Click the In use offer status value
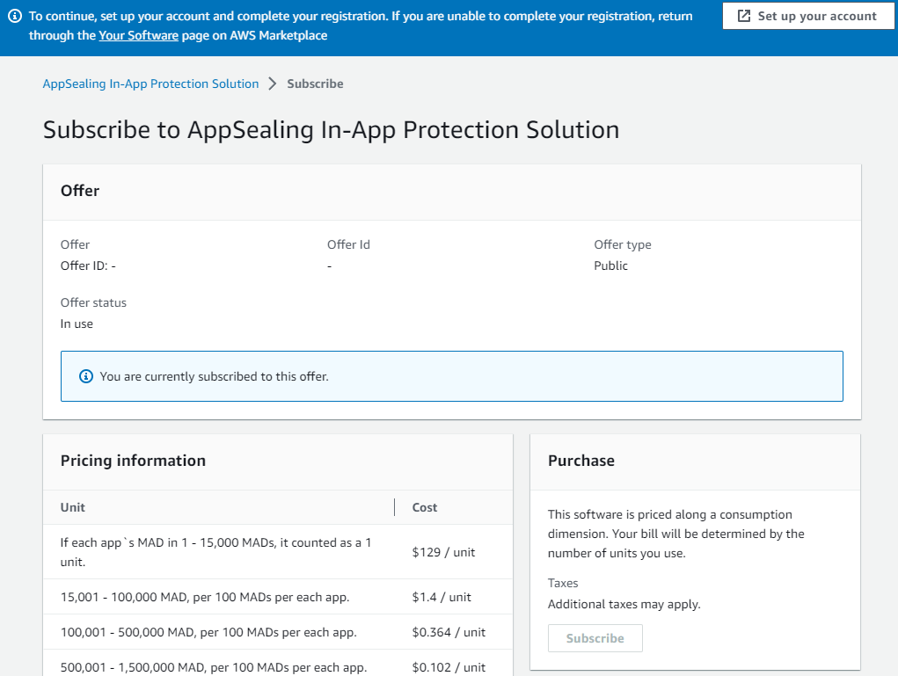The height and width of the screenshot is (676, 898). (x=77, y=323)
